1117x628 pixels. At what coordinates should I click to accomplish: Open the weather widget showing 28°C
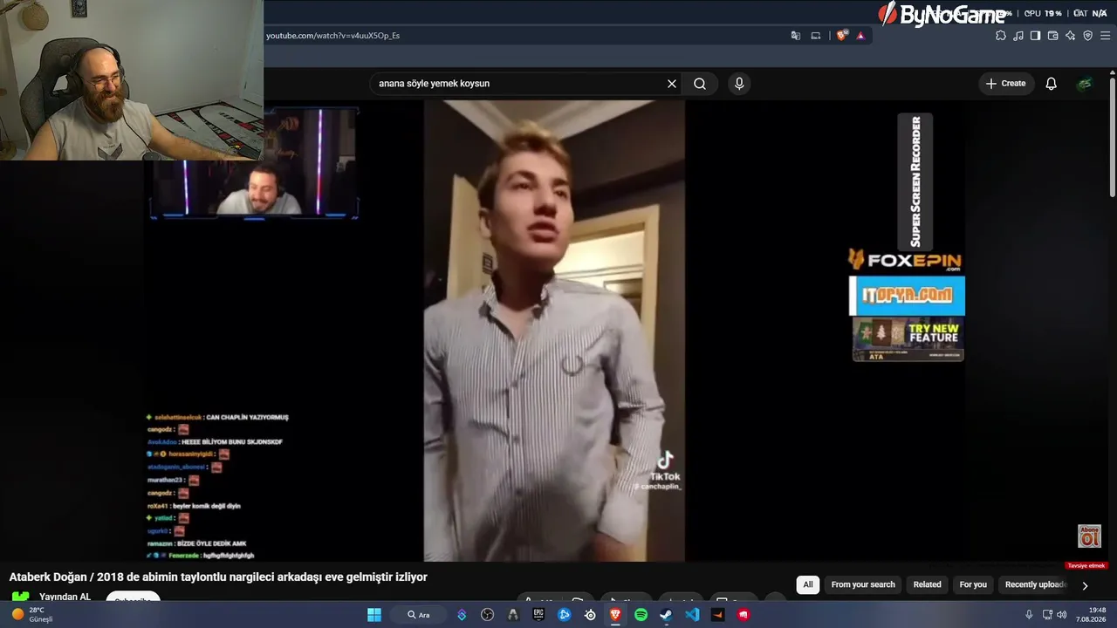click(32, 615)
